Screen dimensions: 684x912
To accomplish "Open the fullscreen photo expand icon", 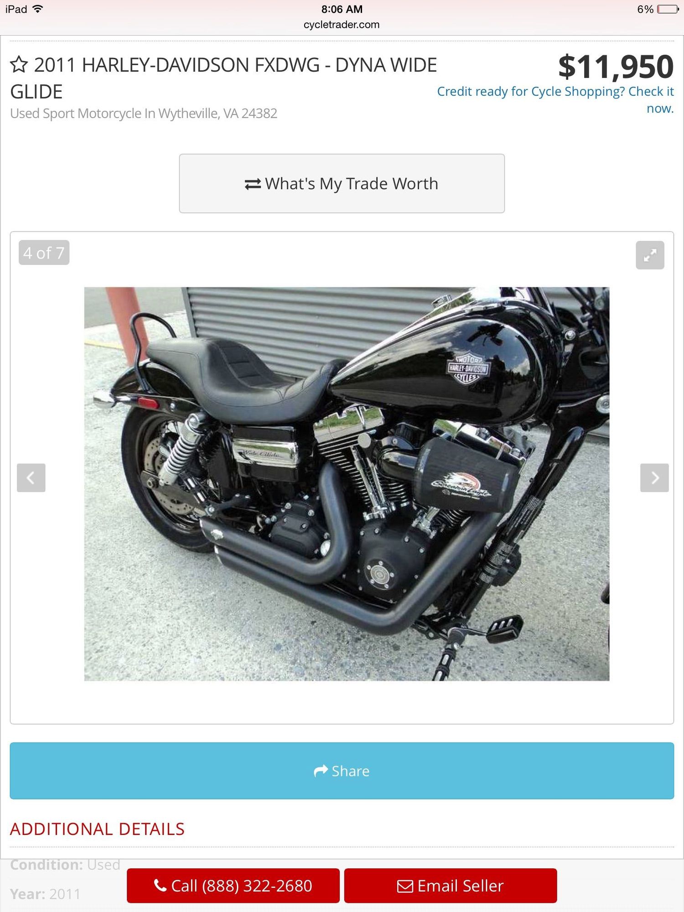I will point(650,255).
